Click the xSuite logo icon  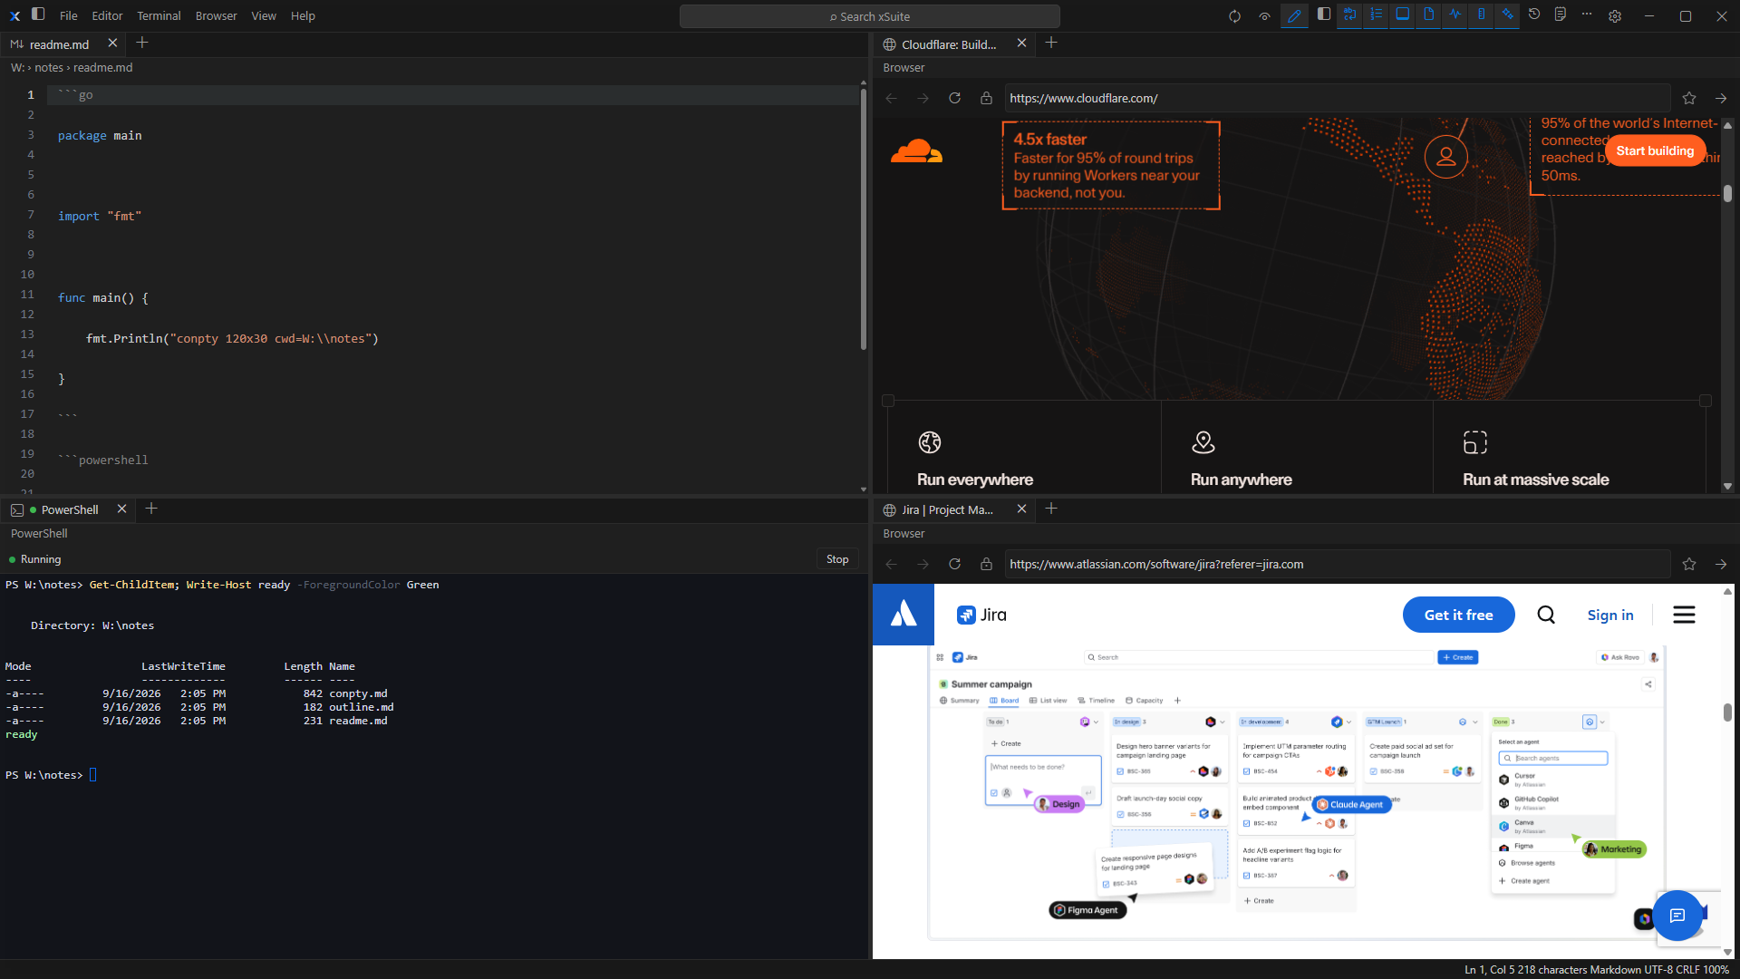pyautogui.click(x=14, y=15)
